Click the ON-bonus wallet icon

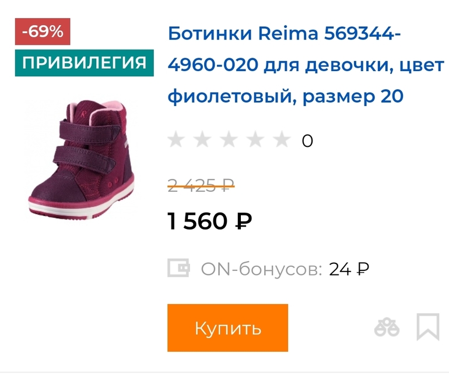pos(178,268)
